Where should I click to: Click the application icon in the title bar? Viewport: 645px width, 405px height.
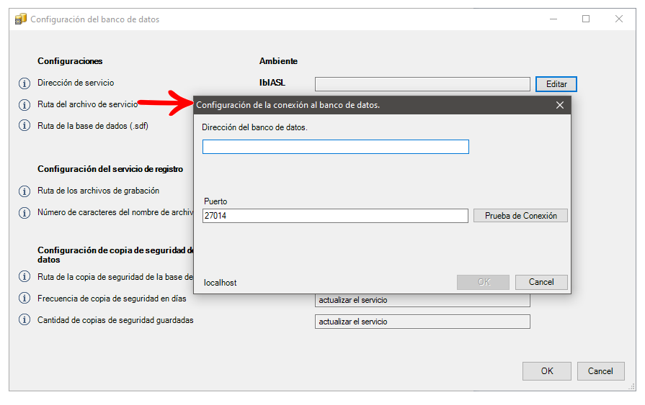point(20,19)
